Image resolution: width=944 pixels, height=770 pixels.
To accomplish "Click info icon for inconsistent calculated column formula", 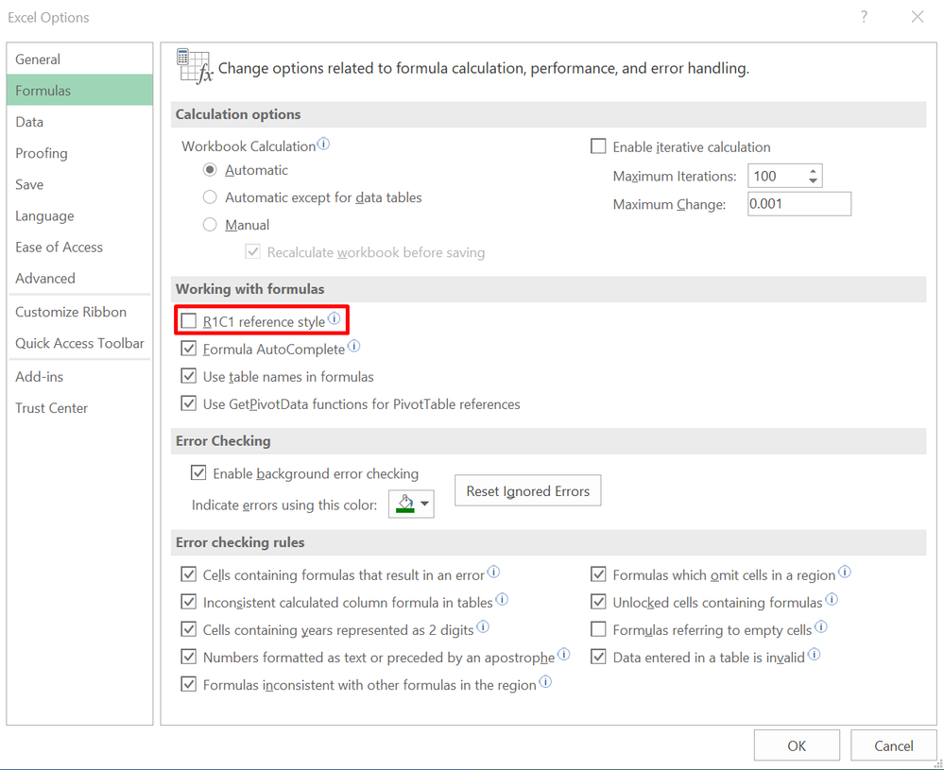I will [x=502, y=599].
